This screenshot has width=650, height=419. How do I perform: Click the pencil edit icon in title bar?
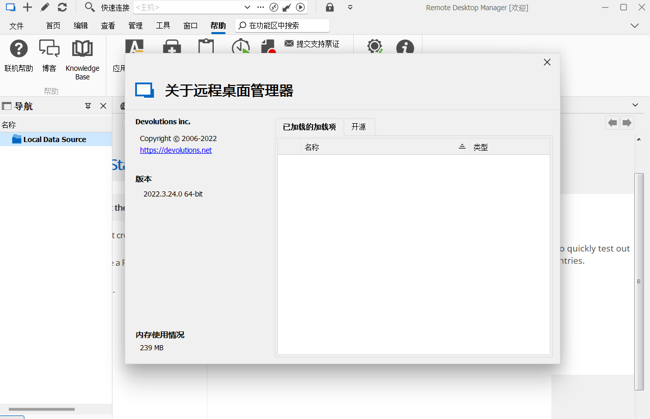coord(45,7)
